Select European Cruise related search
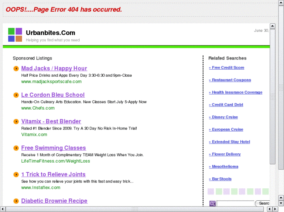 [226, 130]
